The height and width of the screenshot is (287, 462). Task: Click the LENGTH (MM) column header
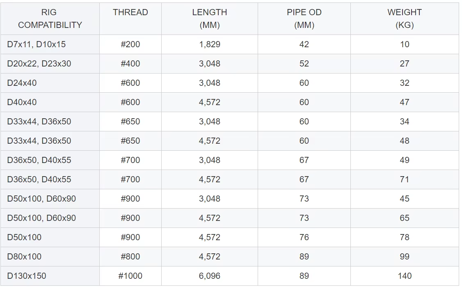210,18
